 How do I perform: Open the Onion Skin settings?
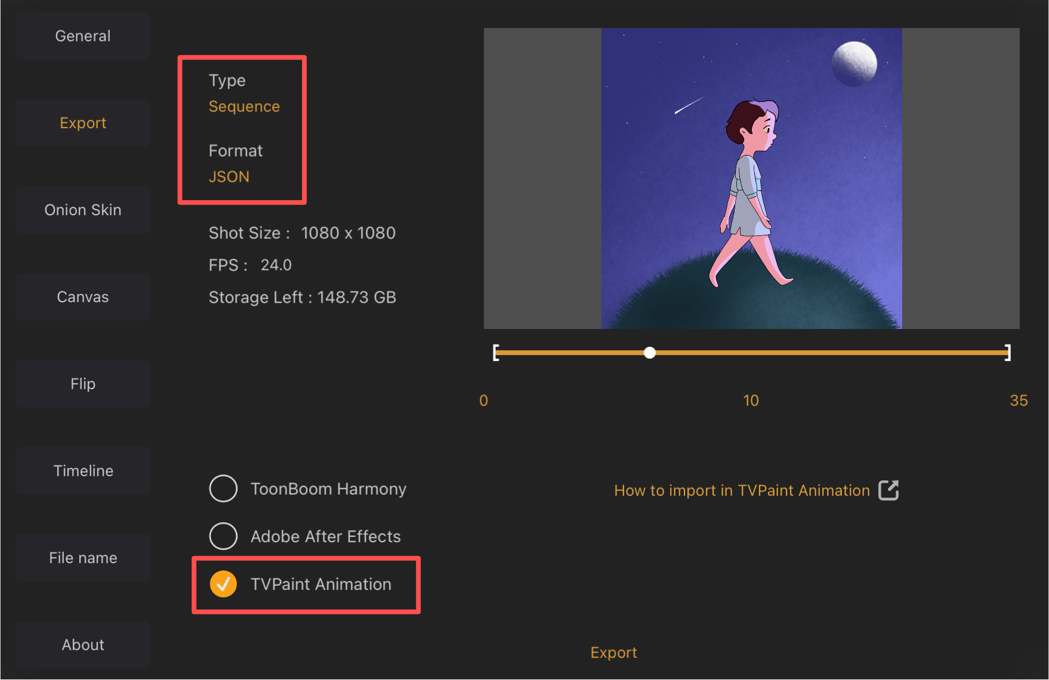point(82,210)
